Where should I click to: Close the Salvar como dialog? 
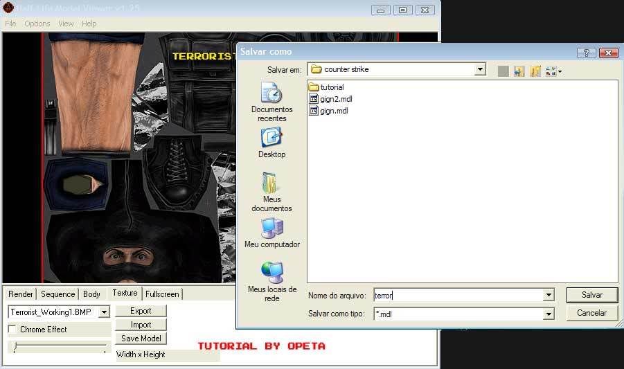point(609,53)
